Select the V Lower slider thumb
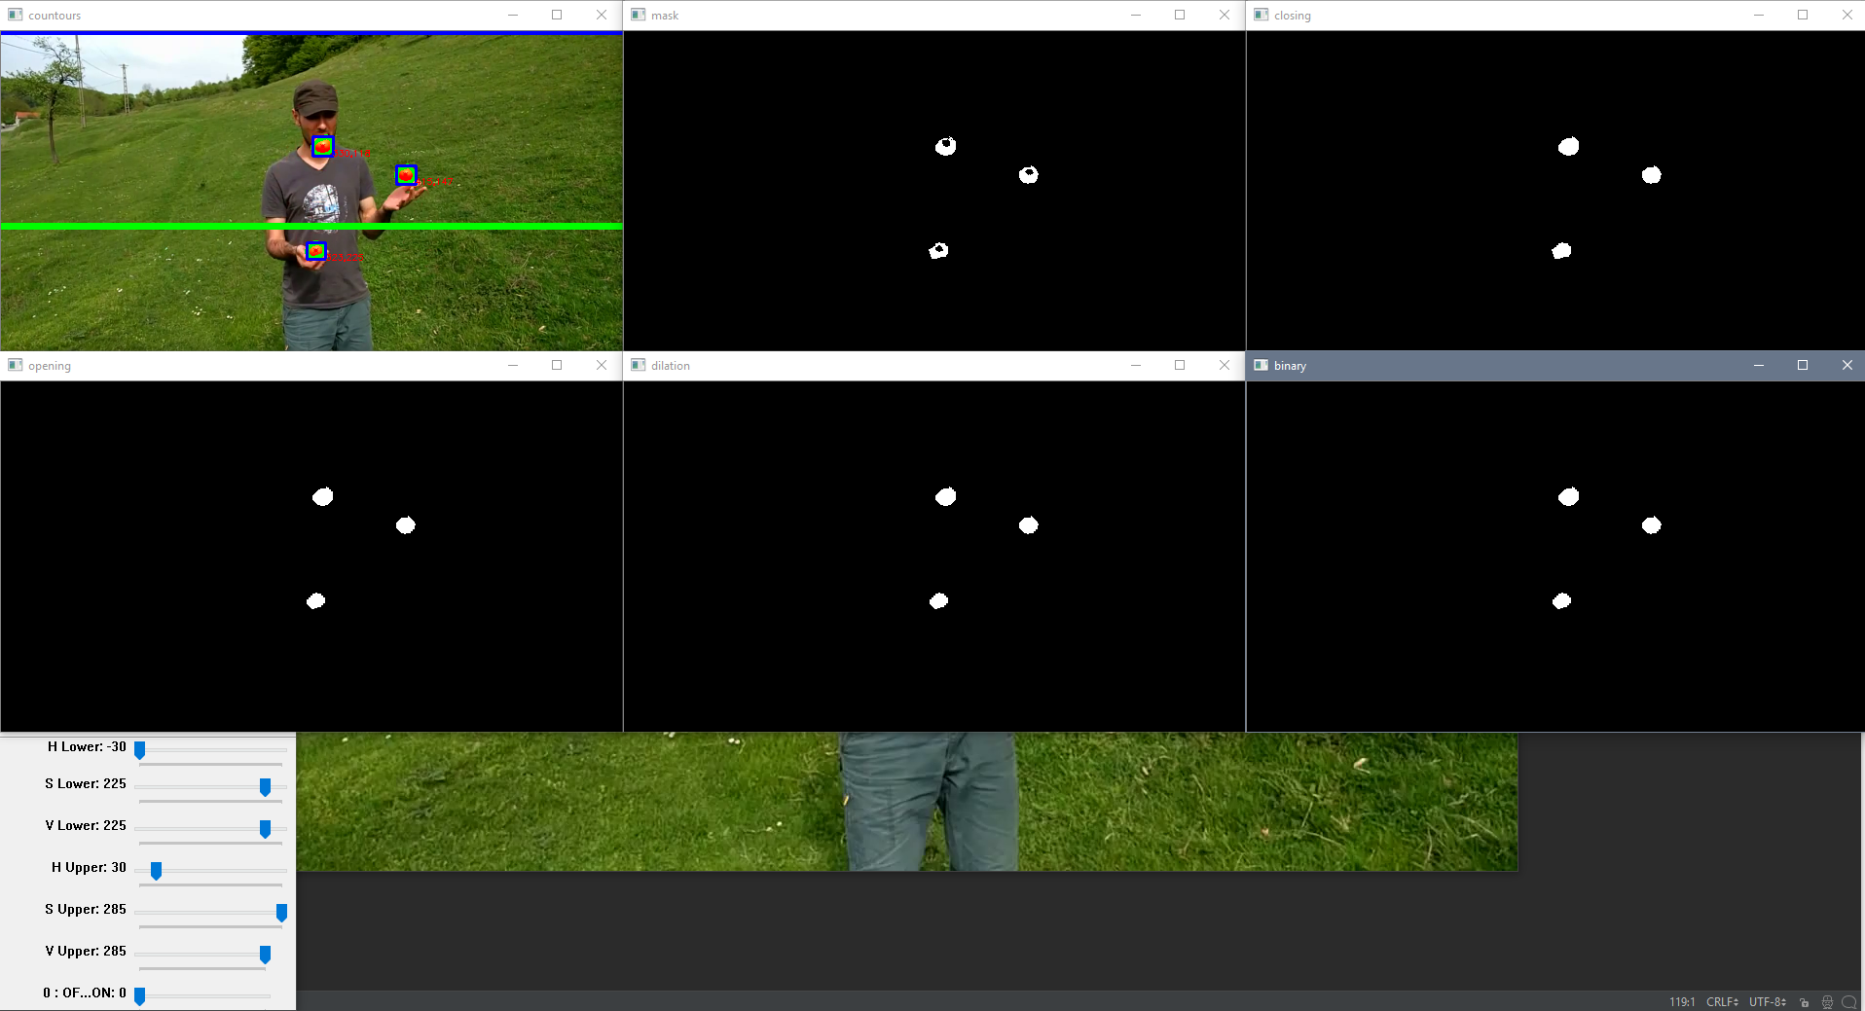Screen dimensions: 1865x1011 coord(265,829)
